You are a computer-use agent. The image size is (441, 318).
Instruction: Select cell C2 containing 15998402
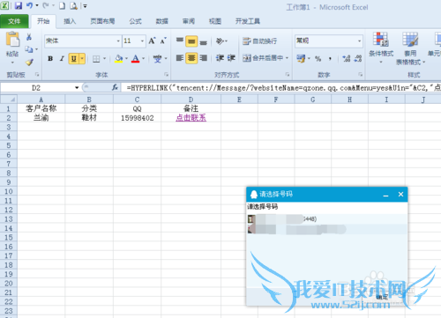(x=138, y=118)
